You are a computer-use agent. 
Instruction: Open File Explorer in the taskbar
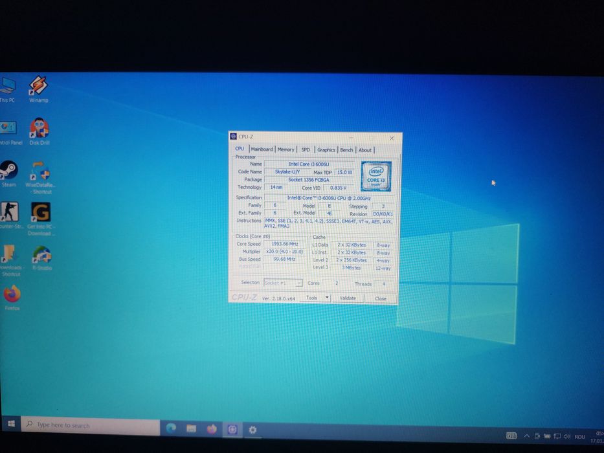coord(191,428)
